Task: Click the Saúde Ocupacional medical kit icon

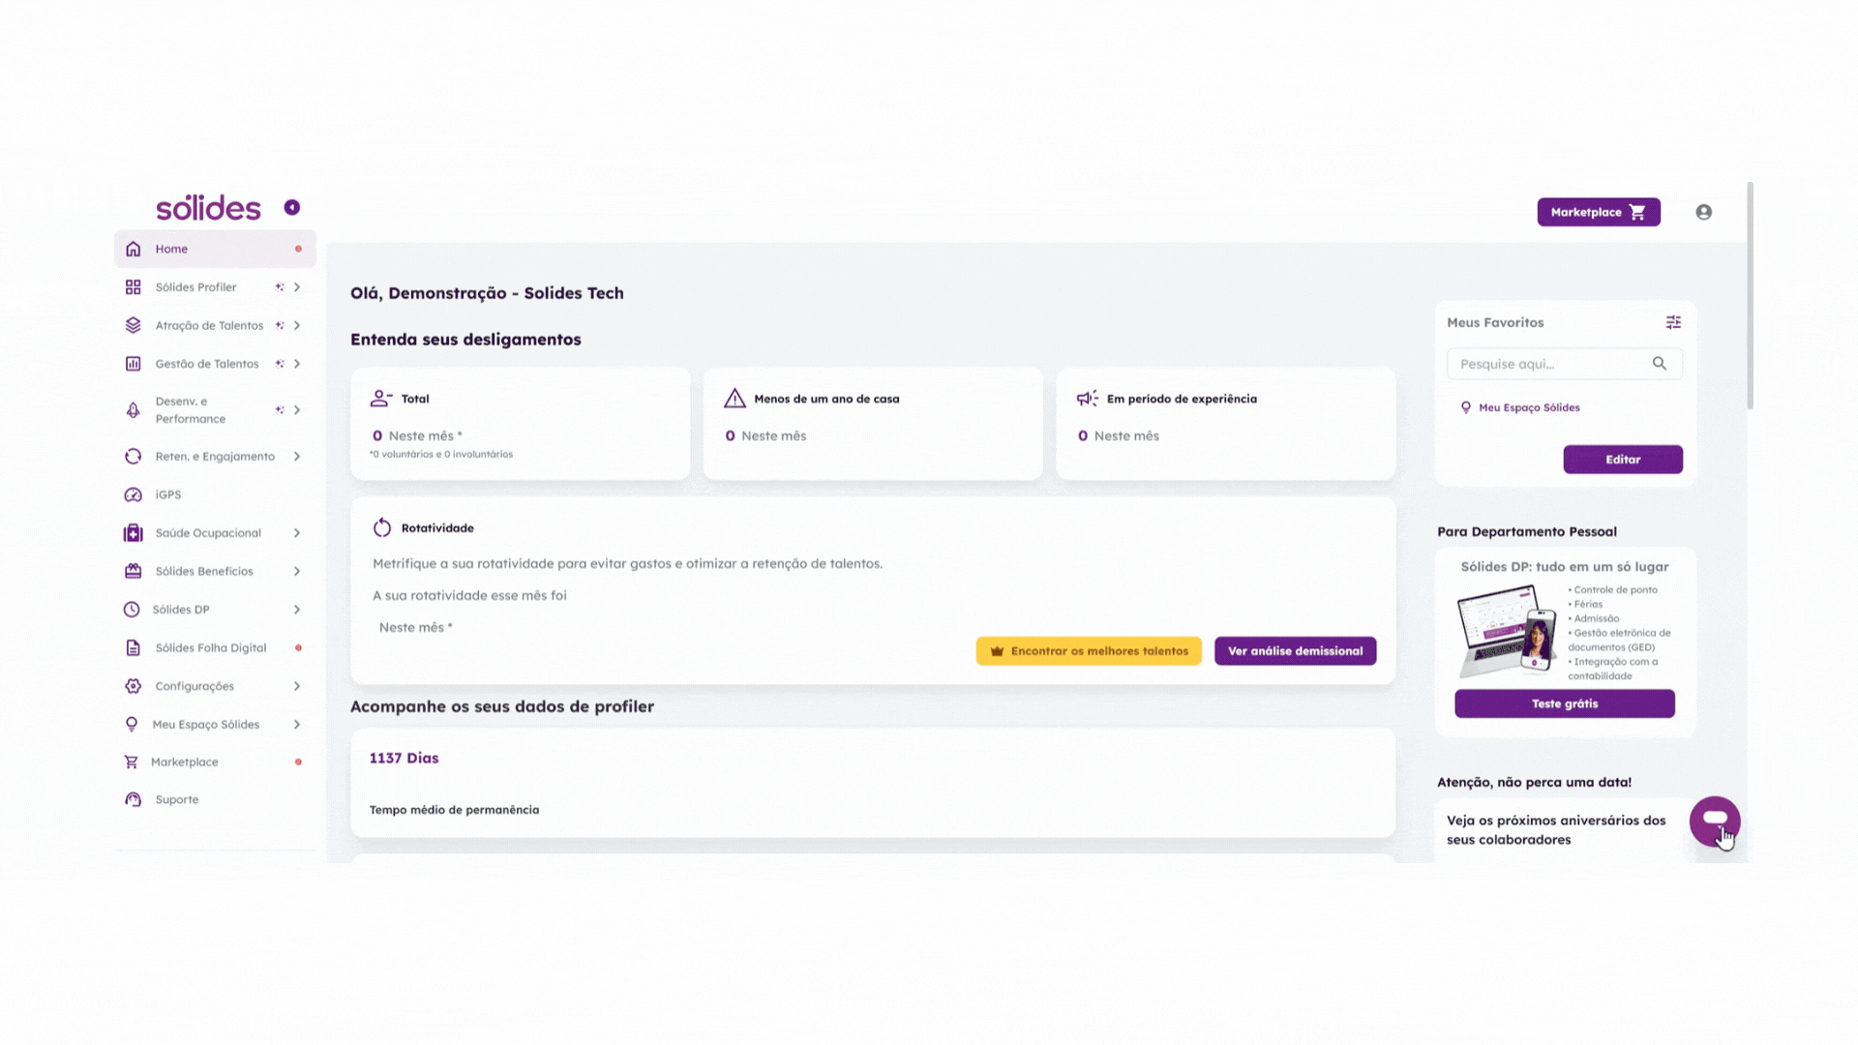Action: pos(134,533)
